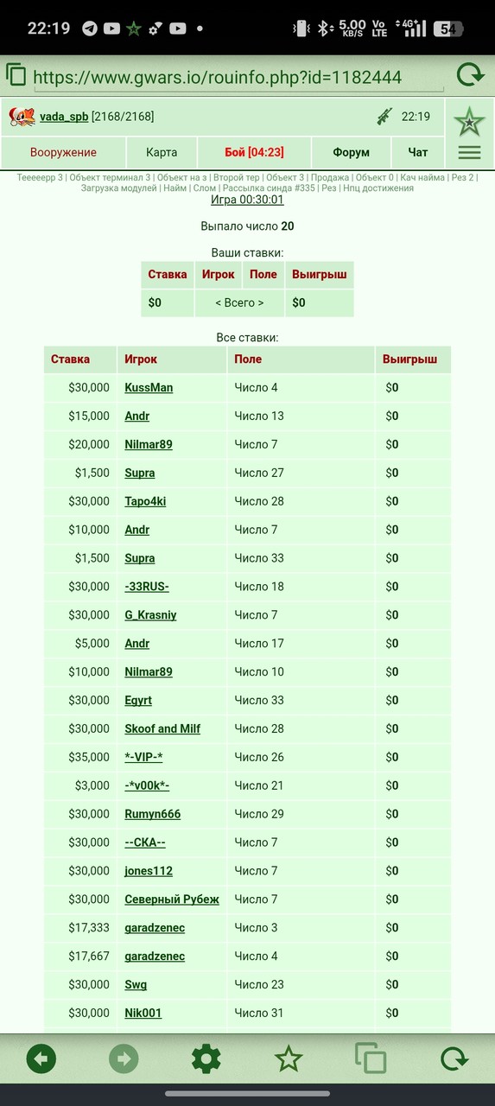The width and height of the screenshot is (495, 1106).
Task: Open the Бой [04:23] tab
Action: click(254, 152)
